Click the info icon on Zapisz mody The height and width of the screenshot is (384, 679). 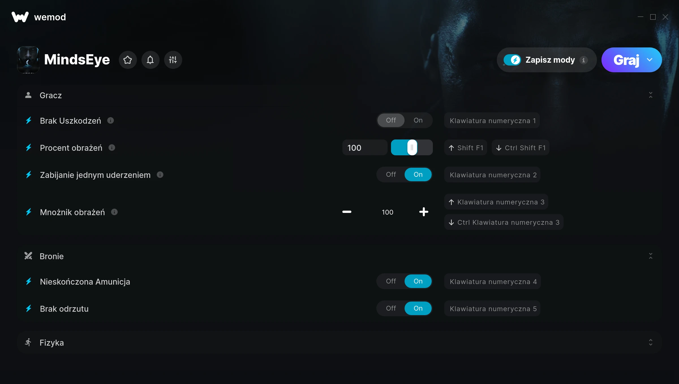(x=583, y=60)
